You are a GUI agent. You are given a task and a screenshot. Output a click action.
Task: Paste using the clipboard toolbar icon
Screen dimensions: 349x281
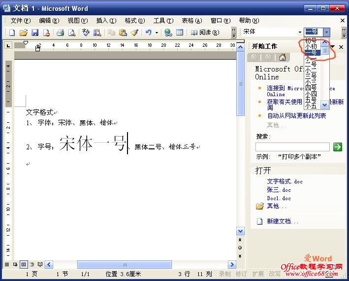pyautogui.click(x=123, y=33)
